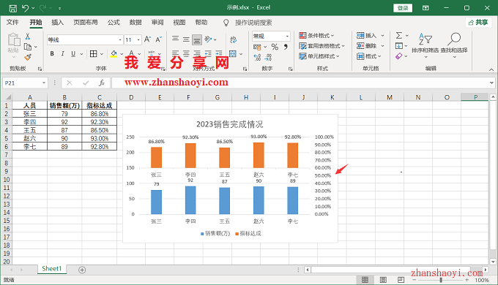Switch to the 视图 View tab
498x285 pixels.
[x=179, y=23]
